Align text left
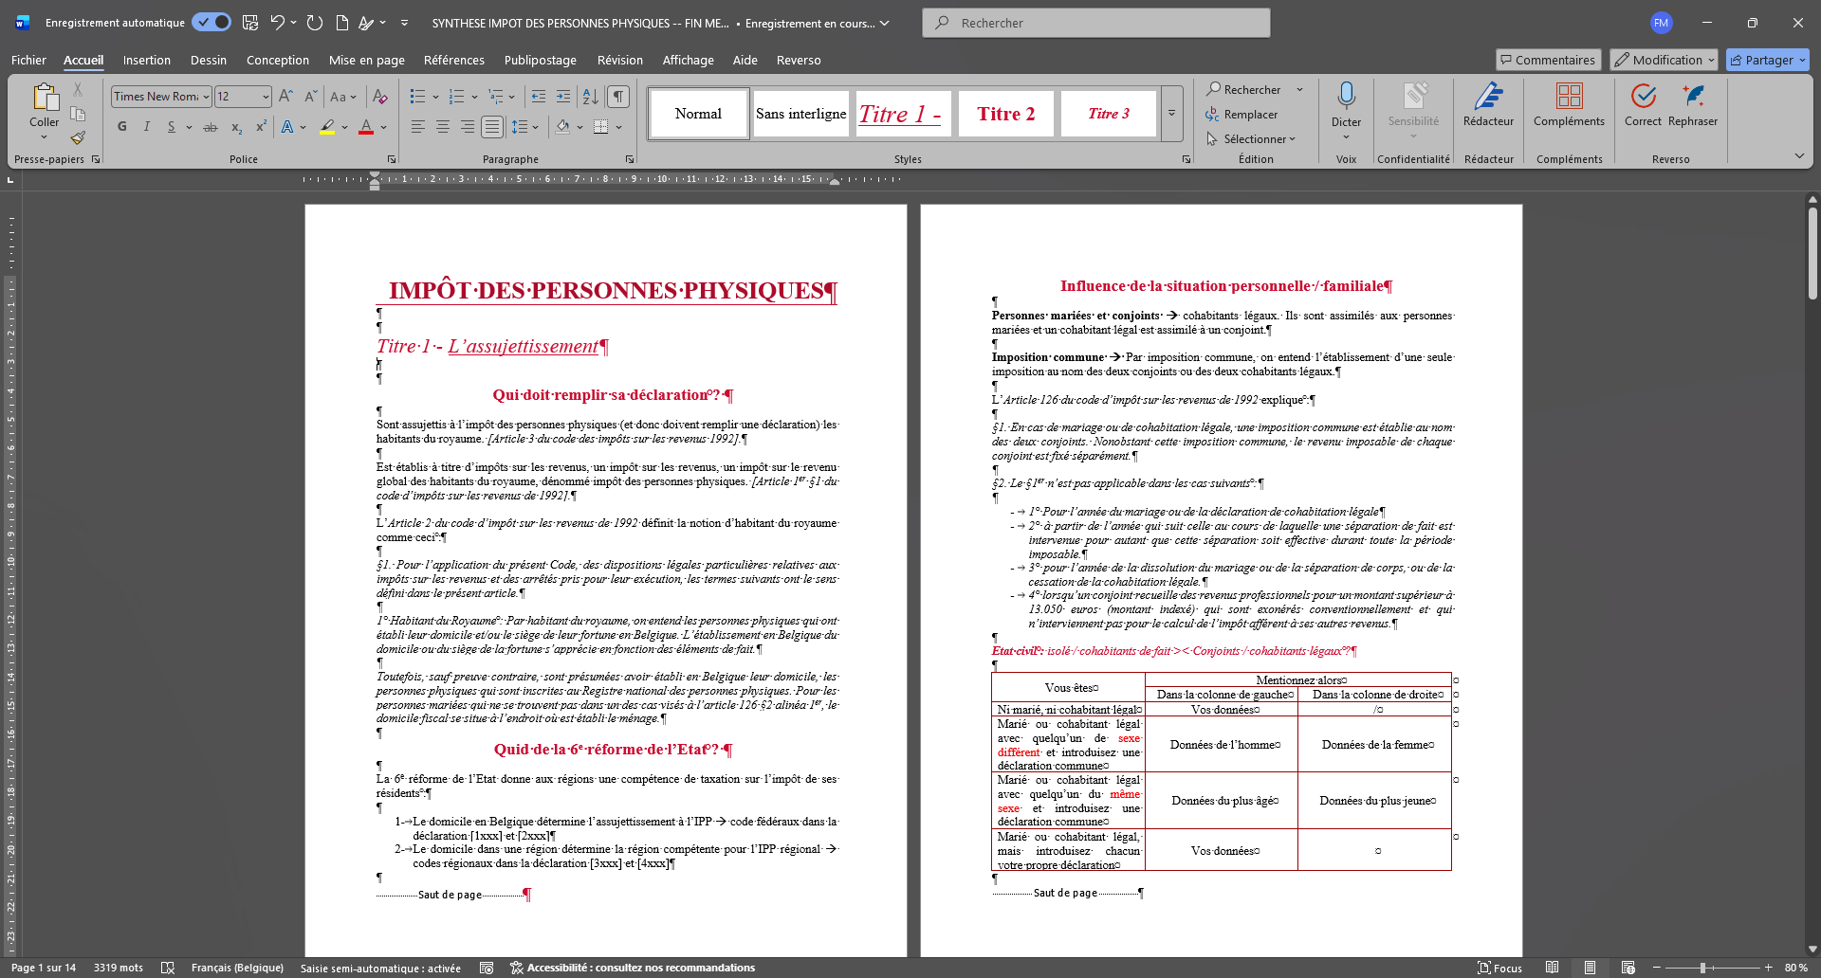 [417, 127]
